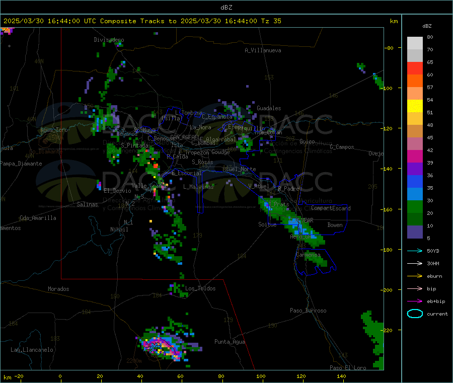The height and width of the screenshot is (383, 453).
Task: Click the Cda_Amarilla place label
Action: pos(38,218)
